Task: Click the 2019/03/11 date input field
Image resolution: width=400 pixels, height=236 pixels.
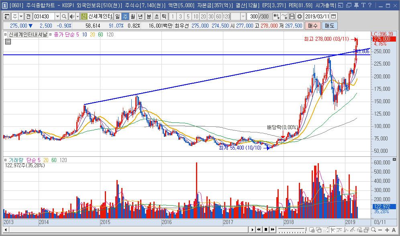Action: click(317, 16)
